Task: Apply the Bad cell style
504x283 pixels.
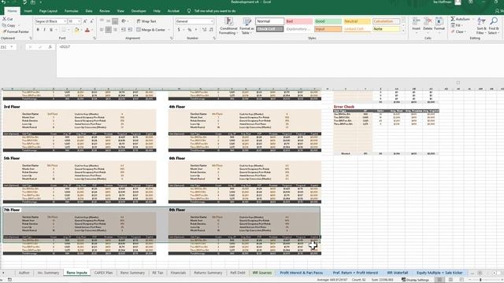Action: 298,21
